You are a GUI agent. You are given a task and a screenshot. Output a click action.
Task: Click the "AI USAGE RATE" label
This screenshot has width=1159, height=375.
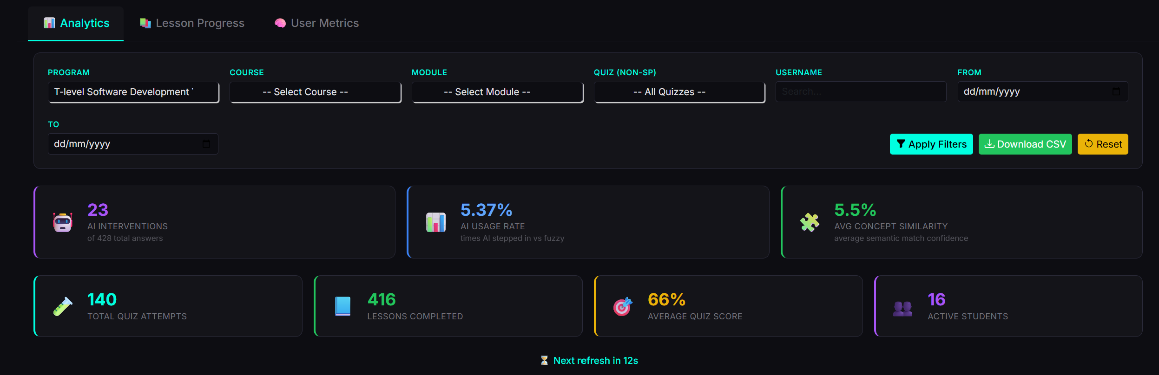[x=493, y=226]
